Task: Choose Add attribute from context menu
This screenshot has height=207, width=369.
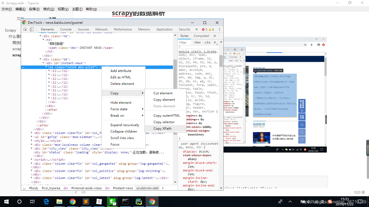Action: click(x=123, y=71)
